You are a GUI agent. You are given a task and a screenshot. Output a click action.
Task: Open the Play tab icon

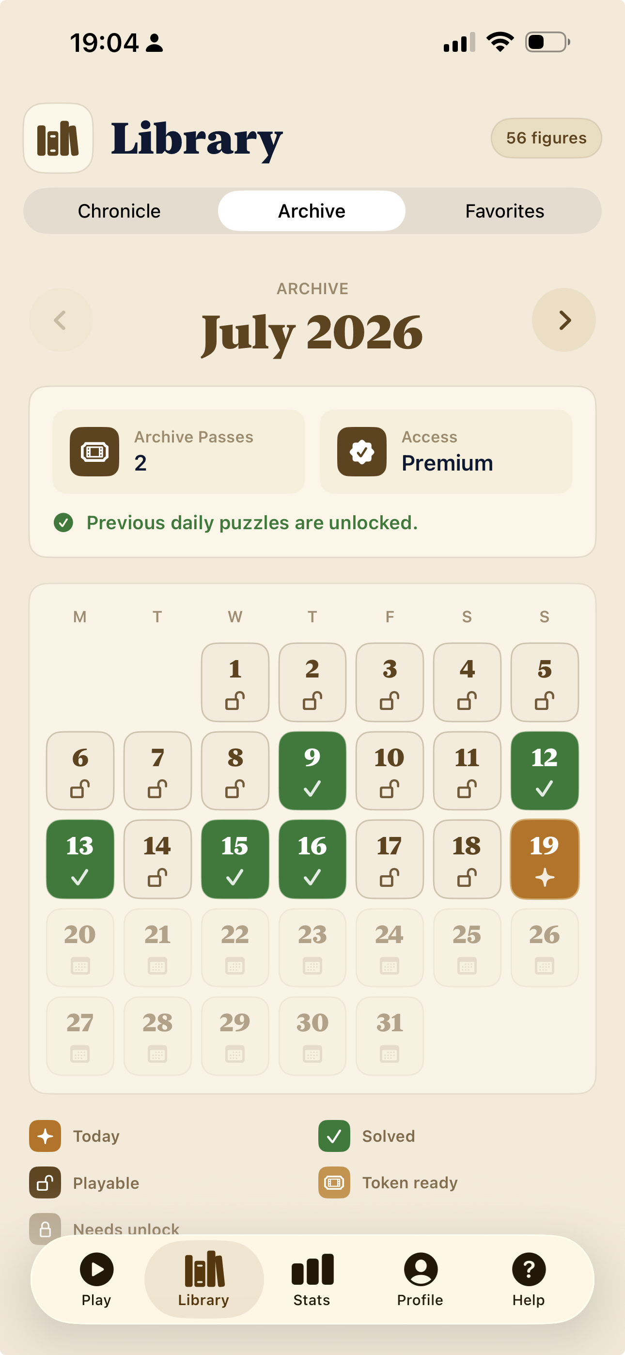(96, 1269)
